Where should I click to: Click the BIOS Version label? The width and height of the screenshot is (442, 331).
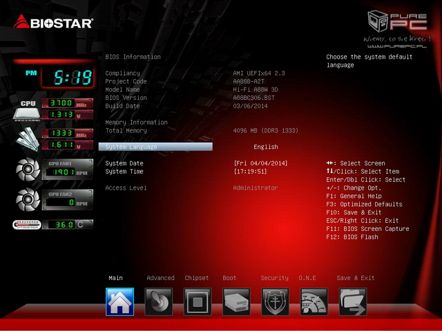[126, 98]
